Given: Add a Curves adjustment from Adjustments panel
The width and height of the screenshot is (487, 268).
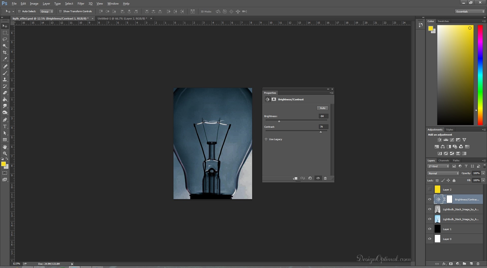Looking at the screenshot, I should (452, 140).
